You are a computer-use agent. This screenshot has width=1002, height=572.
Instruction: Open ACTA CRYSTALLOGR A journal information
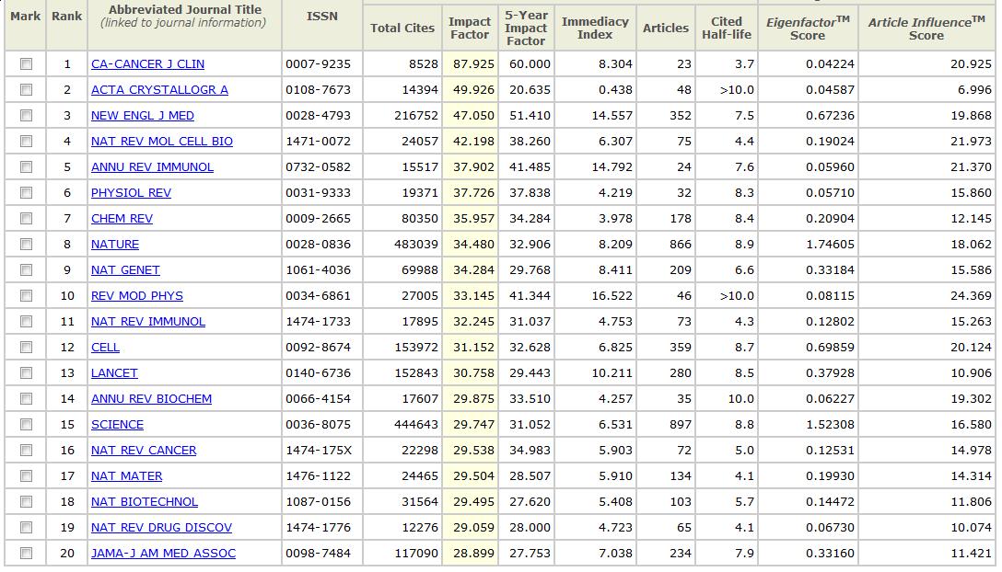[159, 90]
